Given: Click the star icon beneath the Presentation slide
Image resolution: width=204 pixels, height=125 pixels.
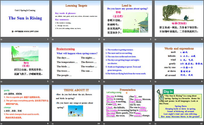Looking at the screenshot, I should [x=105, y=123].
